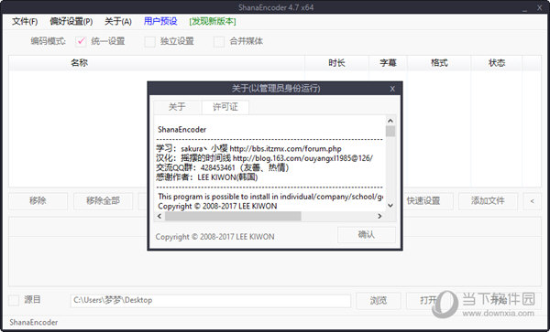Image resolution: width=550 pixels, height=332 pixels.
Task: Click the 移除 button
Action: tap(38, 201)
